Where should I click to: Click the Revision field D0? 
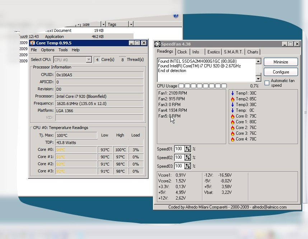(99, 89)
